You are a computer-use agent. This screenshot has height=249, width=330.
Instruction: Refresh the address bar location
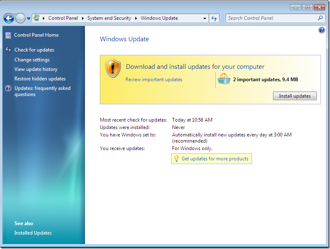click(214, 18)
